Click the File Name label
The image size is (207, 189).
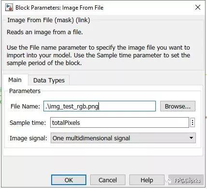click(25, 107)
